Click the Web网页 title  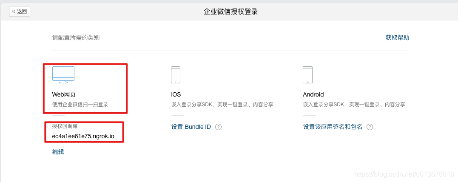[x=64, y=95]
